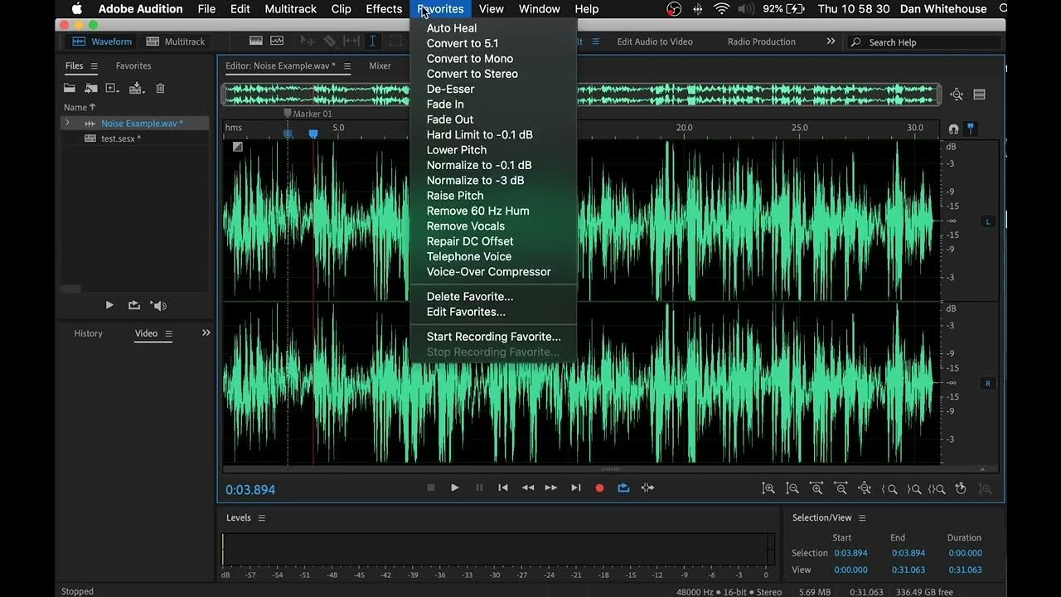Viewport: 1061px width, 597px height.
Task: Choose Normalize to -3 dB
Action: pyautogui.click(x=475, y=180)
